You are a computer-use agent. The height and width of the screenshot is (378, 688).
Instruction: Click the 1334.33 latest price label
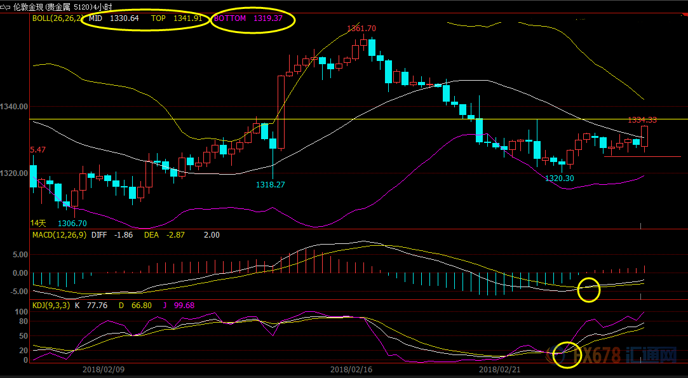coord(642,120)
